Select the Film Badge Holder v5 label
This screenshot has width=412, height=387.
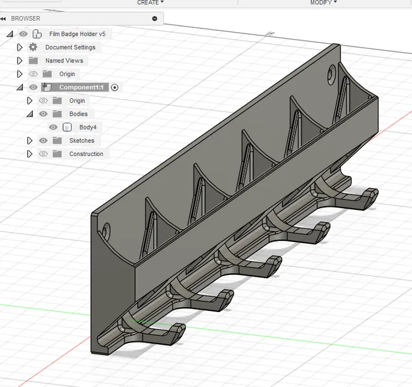(x=77, y=34)
